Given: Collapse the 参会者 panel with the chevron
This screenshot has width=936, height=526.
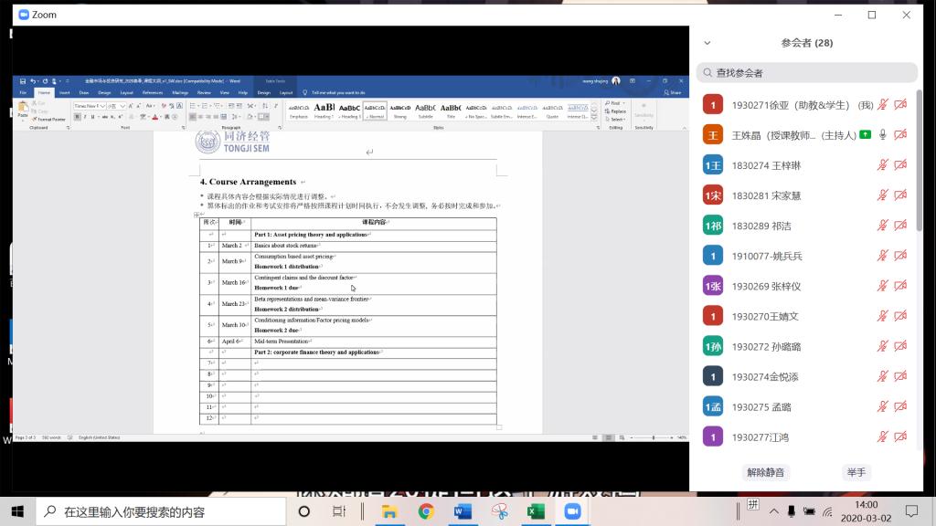Looking at the screenshot, I should pos(707,43).
